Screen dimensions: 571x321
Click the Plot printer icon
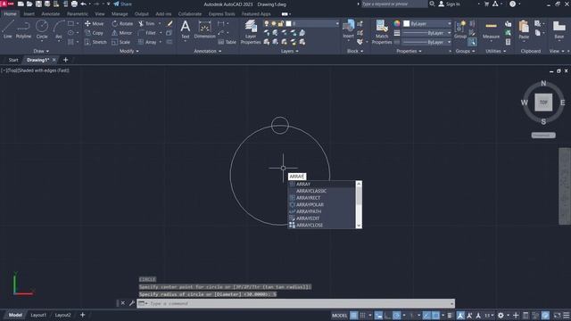point(74,4)
